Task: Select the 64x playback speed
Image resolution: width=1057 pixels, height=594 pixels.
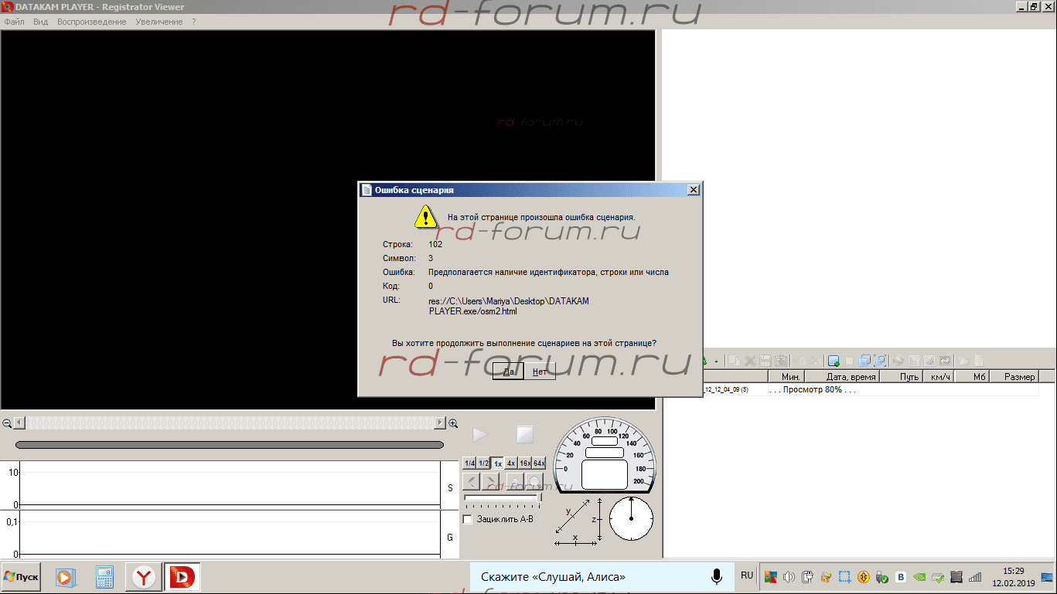Action: click(539, 463)
